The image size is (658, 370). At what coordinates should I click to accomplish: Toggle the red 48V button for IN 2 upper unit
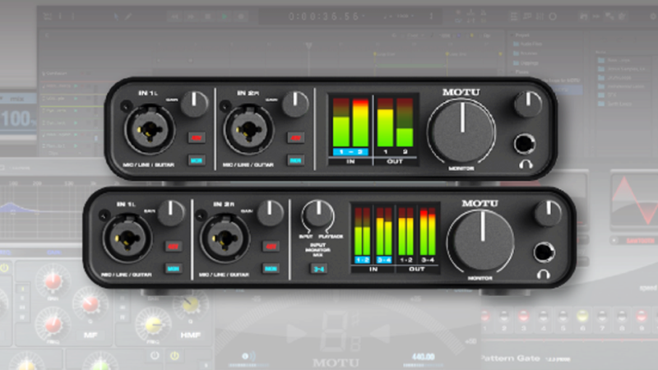296,137
